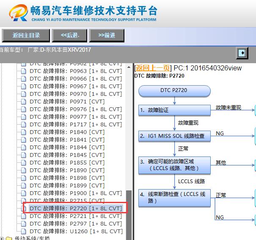The height and width of the screenshot is (240, 256).
Task: Open tree item DTC 故障排除: P0967
Action: (76, 87)
